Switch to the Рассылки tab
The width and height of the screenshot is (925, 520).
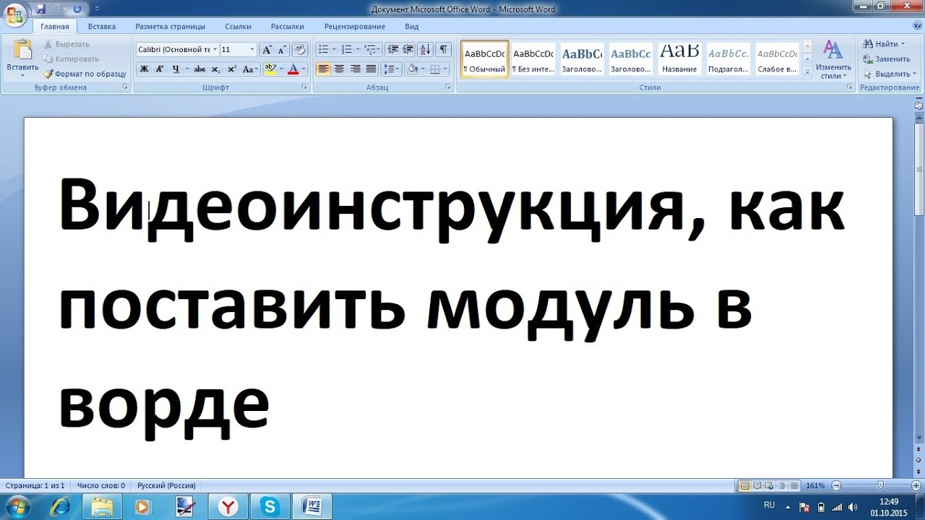point(288,27)
